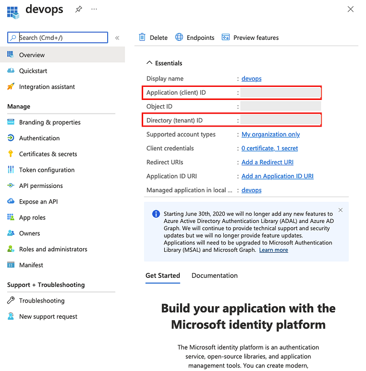The width and height of the screenshot is (366, 371).
Task: Click the Manifest icon
Action: coord(10,265)
